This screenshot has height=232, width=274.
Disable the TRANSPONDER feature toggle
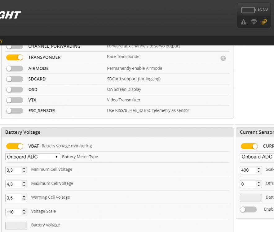[15, 57]
